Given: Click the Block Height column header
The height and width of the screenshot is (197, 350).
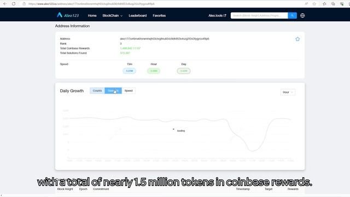Looking at the screenshot, I should 65,189.
